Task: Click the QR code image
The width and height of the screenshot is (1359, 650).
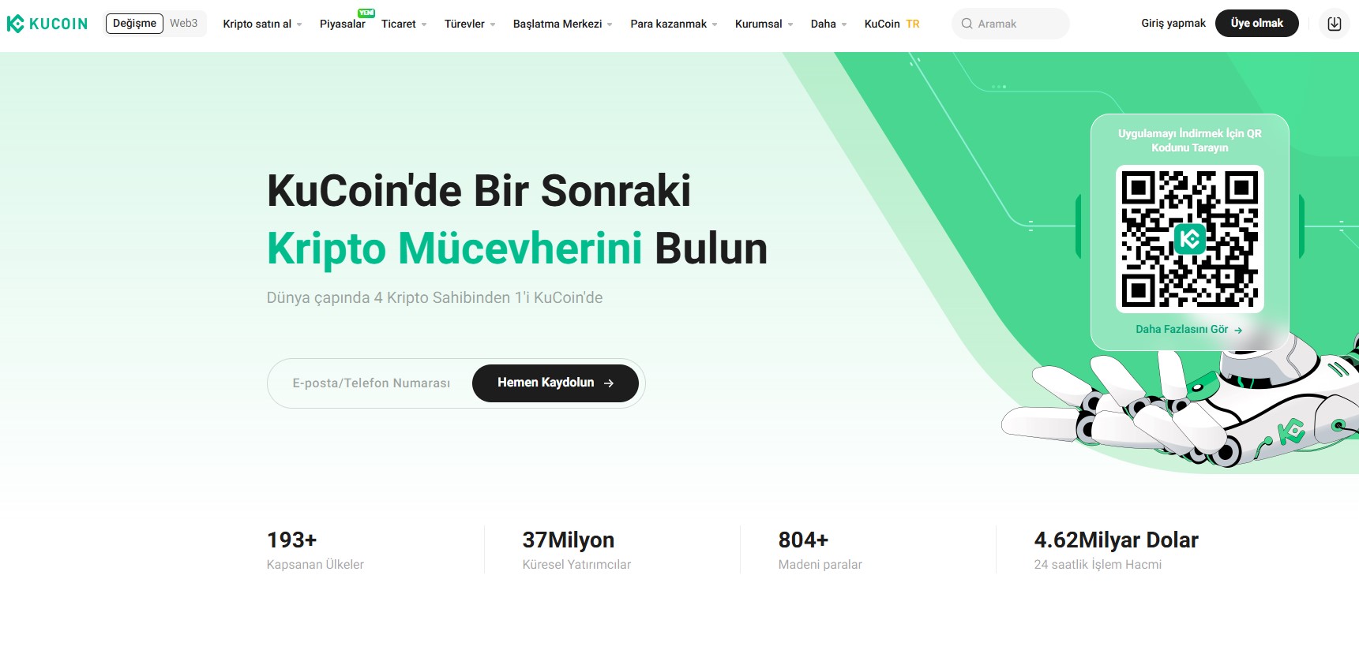Action: click(x=1189, y=238)
